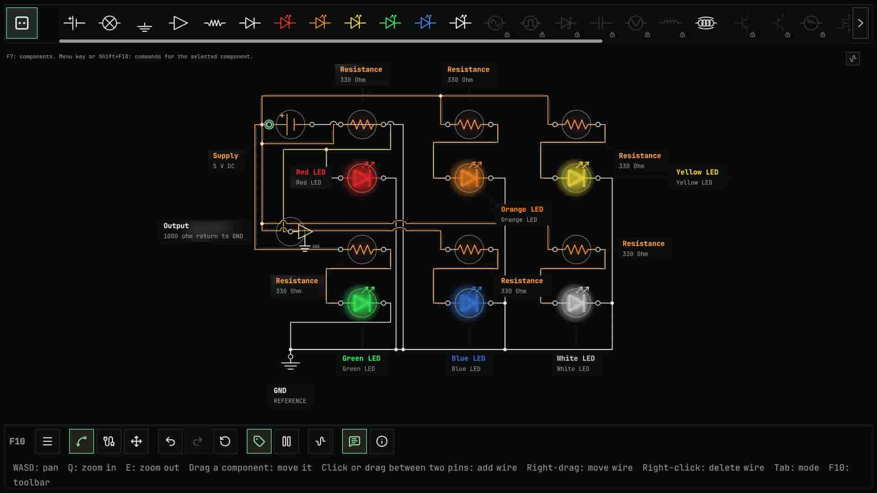Screen dimensions: 877x493
Task: Open the hamburger menu in the bottom toolbar
Action: click(48, 441)
